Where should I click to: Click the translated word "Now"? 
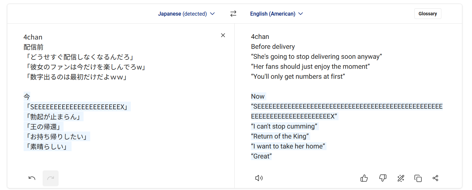pos(258,97)
